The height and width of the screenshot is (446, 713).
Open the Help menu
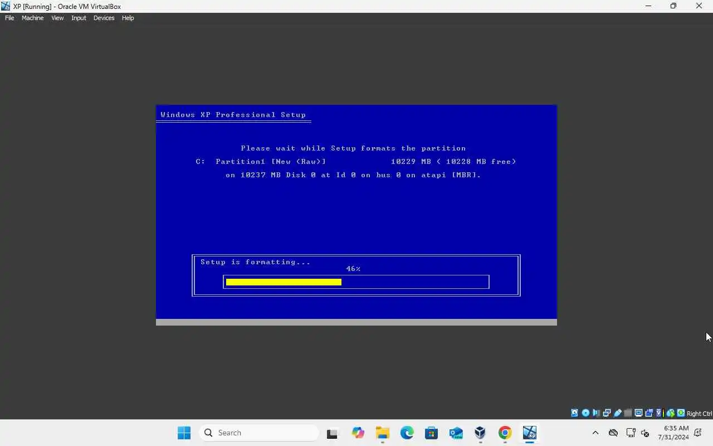pos(128,18)
